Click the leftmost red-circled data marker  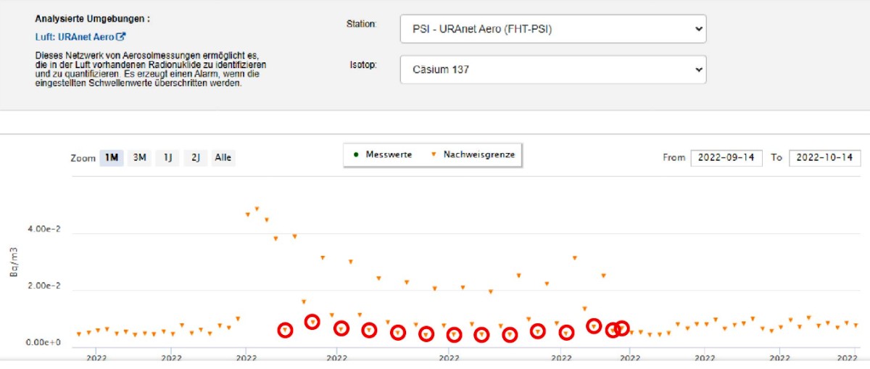point(286,331)
